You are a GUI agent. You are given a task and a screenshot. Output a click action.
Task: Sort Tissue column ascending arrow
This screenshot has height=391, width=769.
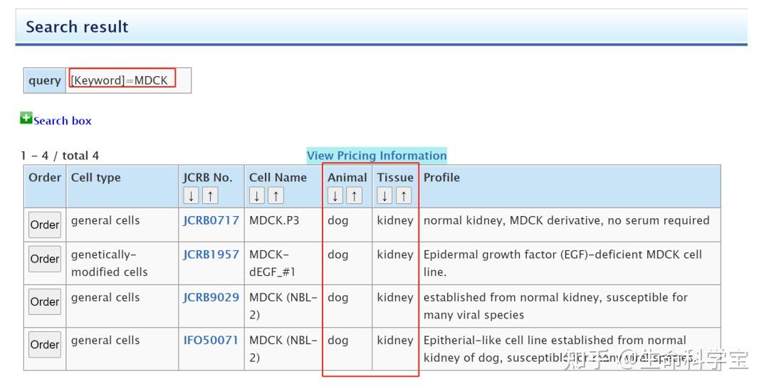pyautogui.click(x=404, y=195)
